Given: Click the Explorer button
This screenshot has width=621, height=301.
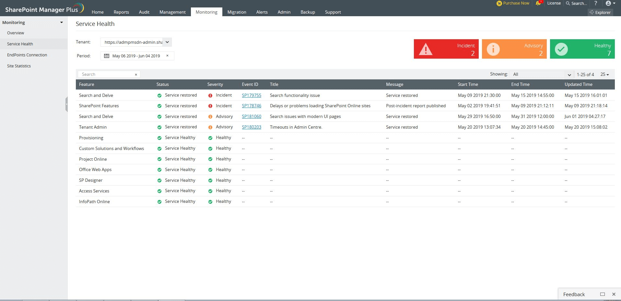Looking at the screenshot, I should [600, 12].
